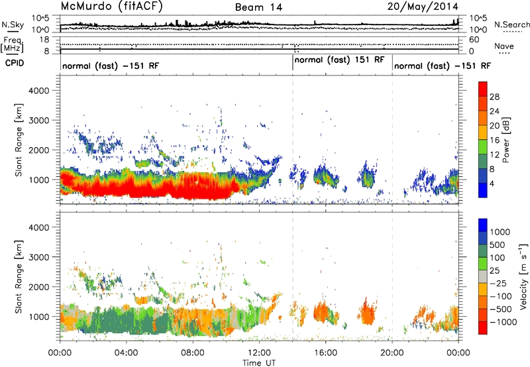The width and height of the screenshot is (530, 367).
Task: Click the "-25" velocity colorbar label
Action: point(498,284)
